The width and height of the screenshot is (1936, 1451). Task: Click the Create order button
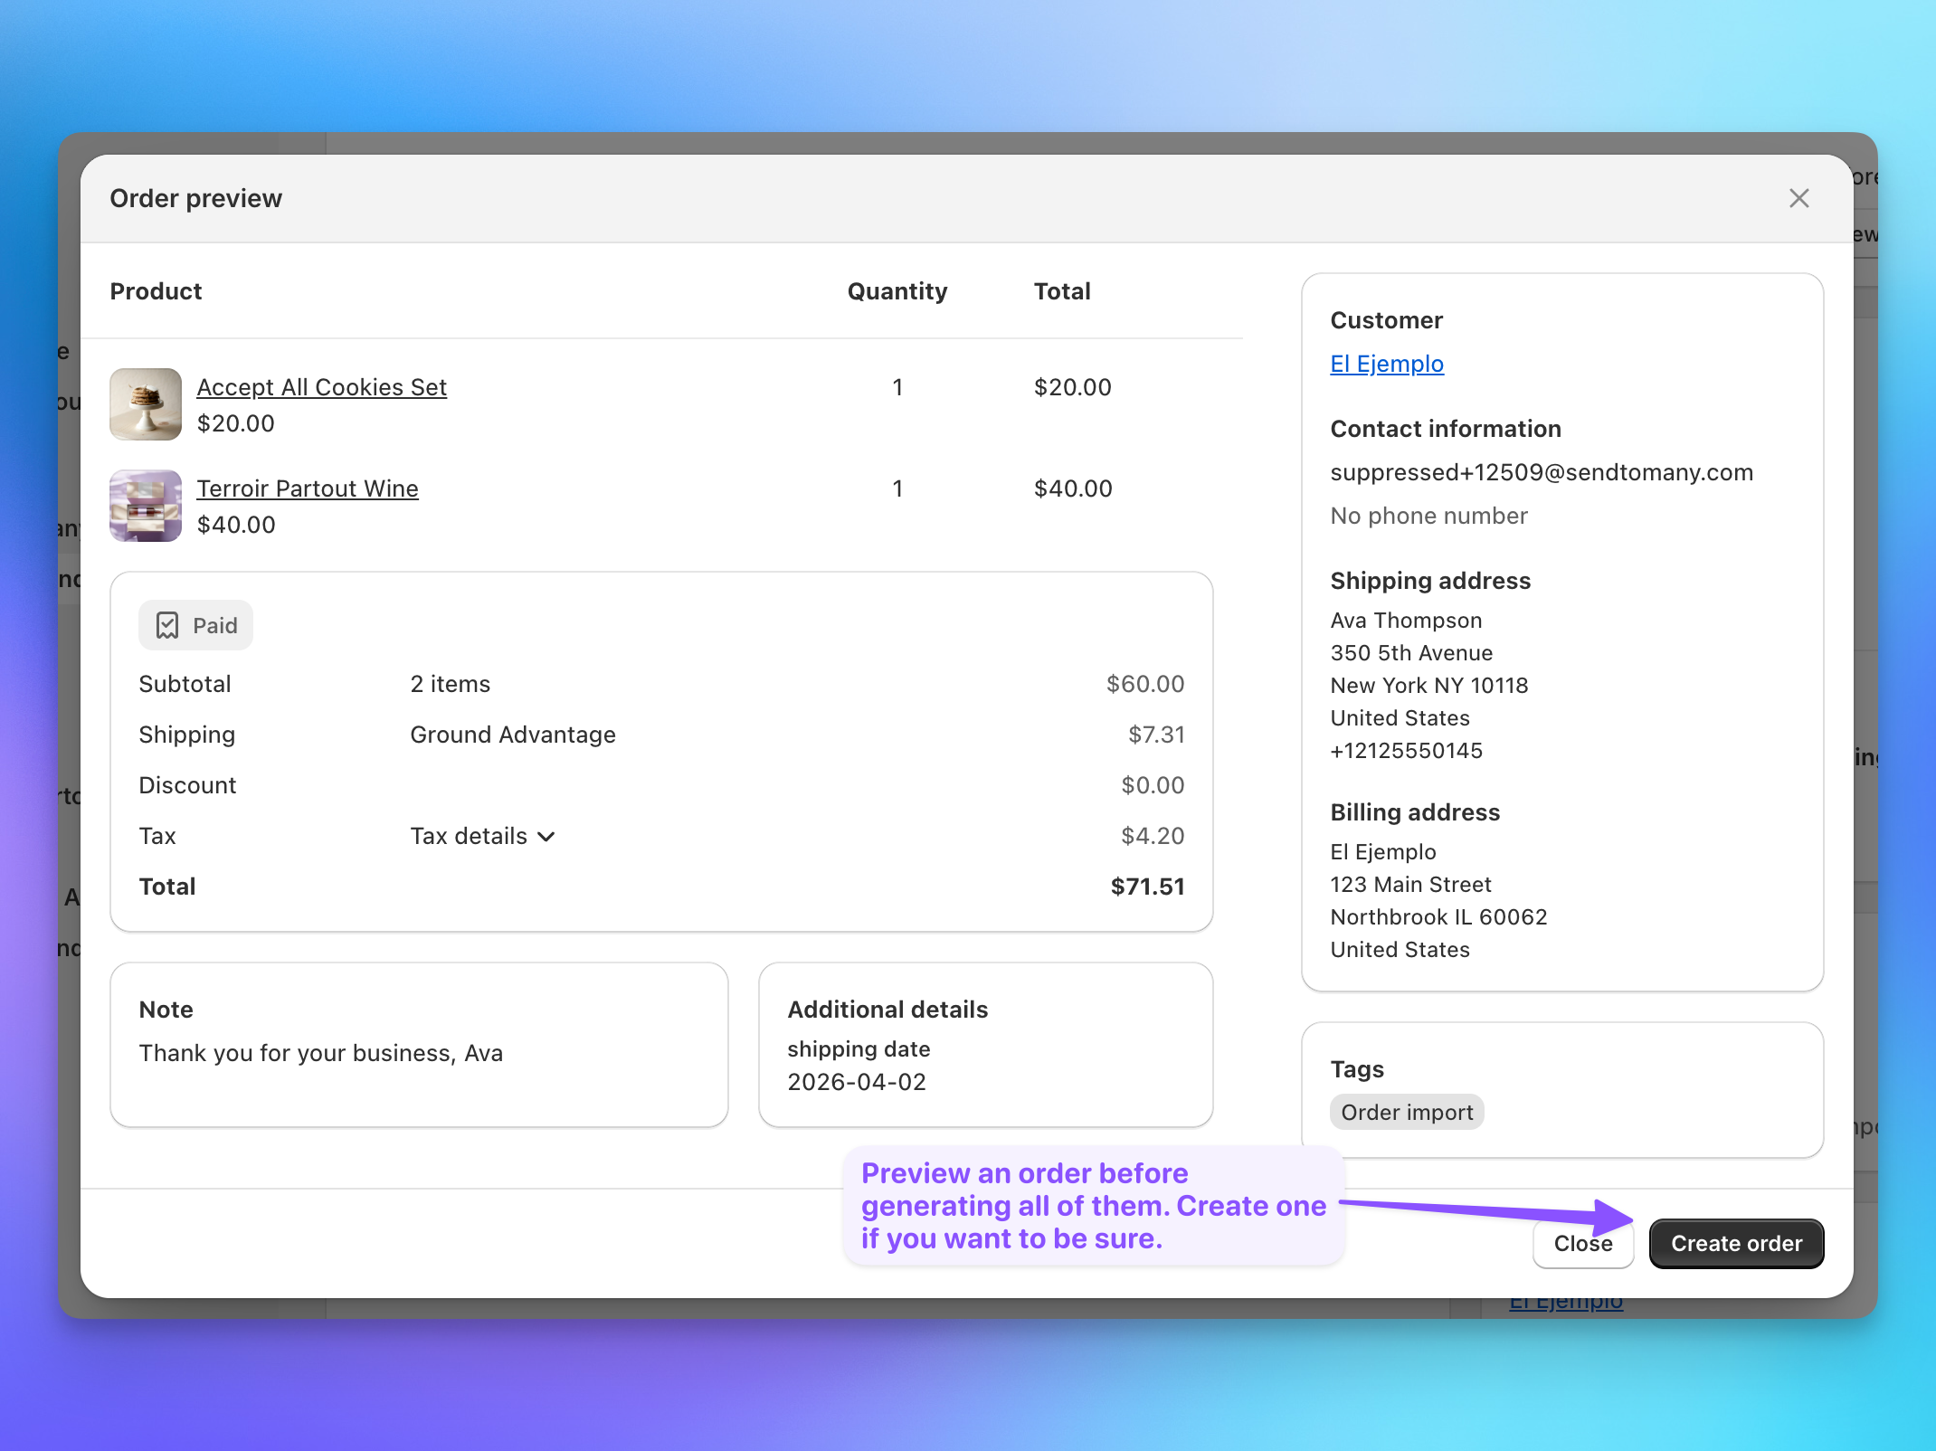pyautogui.click(x=1735, y=1243)
